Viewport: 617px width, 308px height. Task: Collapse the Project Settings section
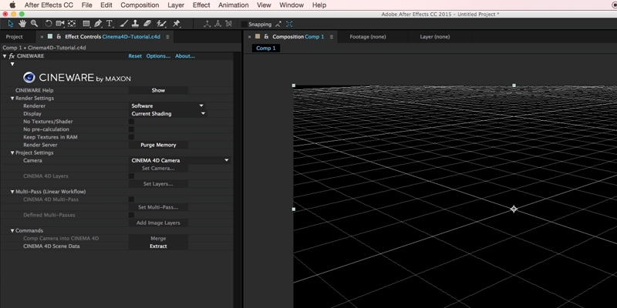(12, 152)
